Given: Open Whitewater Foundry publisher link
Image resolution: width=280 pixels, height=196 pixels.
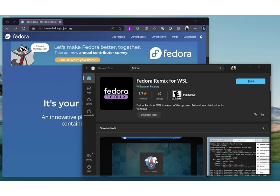Looking at the screenshot, I should pyautogui.click(x=148, y=86).
